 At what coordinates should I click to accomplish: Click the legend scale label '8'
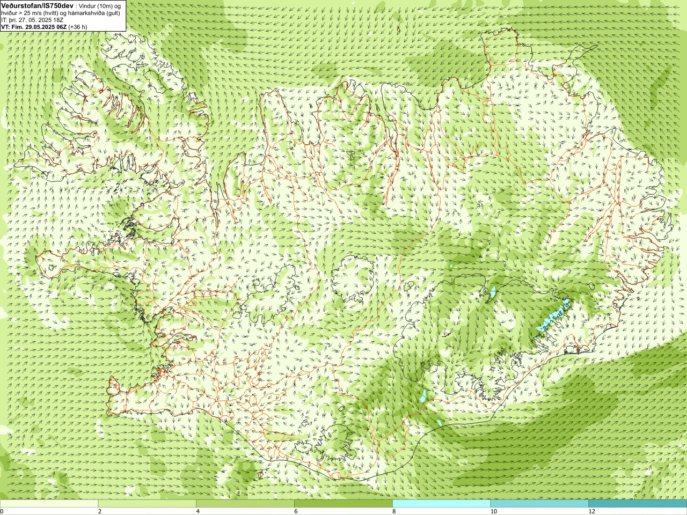coord(394,512)
